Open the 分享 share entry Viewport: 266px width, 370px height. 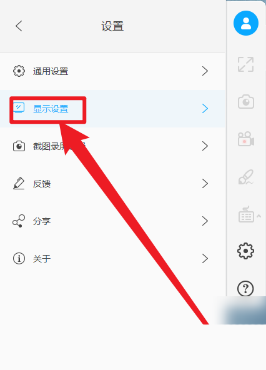click(112, 221)
